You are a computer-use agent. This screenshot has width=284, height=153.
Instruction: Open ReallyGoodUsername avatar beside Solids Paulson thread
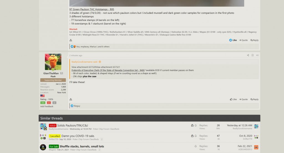coord(43,127)
